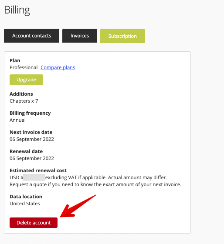This screenshot has width=224, height=244.
Task: Open the Compare plans link
Action: [x=58, y=67]
